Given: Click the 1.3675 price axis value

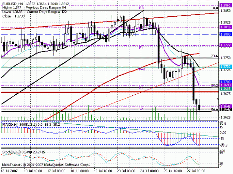Looking at the screenshot, I should 226,94.
